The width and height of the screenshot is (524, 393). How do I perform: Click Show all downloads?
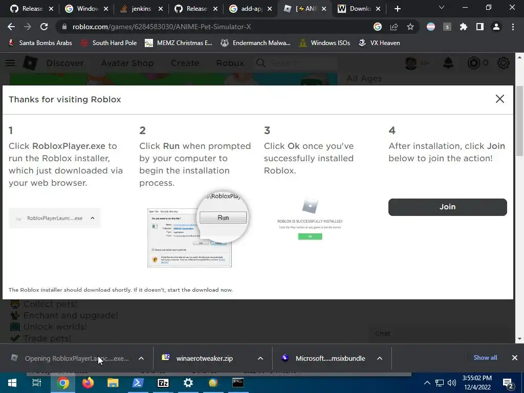click(x=485, y=358)
